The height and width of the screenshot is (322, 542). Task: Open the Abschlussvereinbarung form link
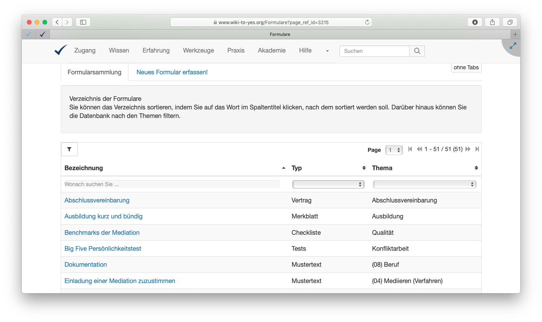pyautogui.click(x=97, y=201)
